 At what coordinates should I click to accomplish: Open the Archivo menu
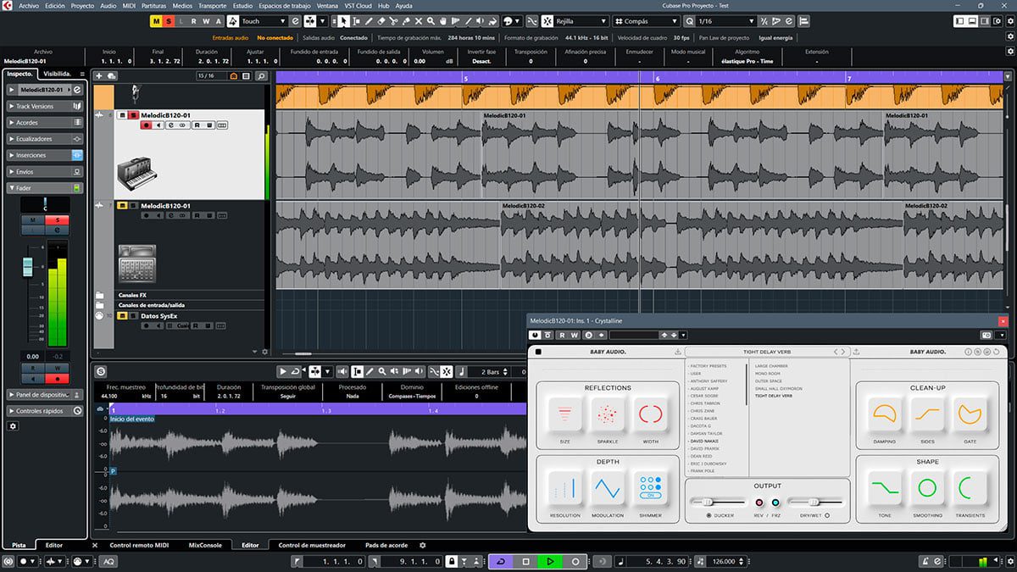[29, 5]
